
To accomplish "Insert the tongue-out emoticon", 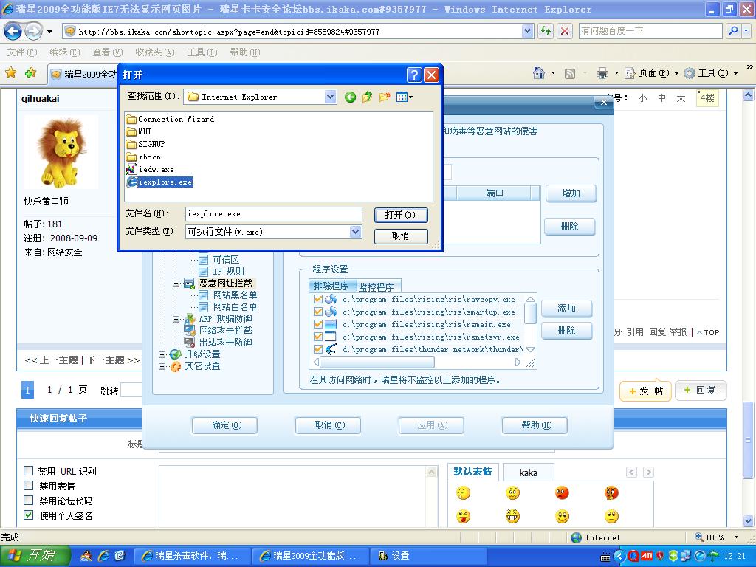I will click(x=463, y=517).
